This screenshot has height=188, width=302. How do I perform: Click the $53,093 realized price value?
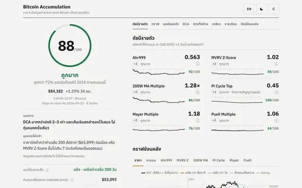click(x=109, y=180)
